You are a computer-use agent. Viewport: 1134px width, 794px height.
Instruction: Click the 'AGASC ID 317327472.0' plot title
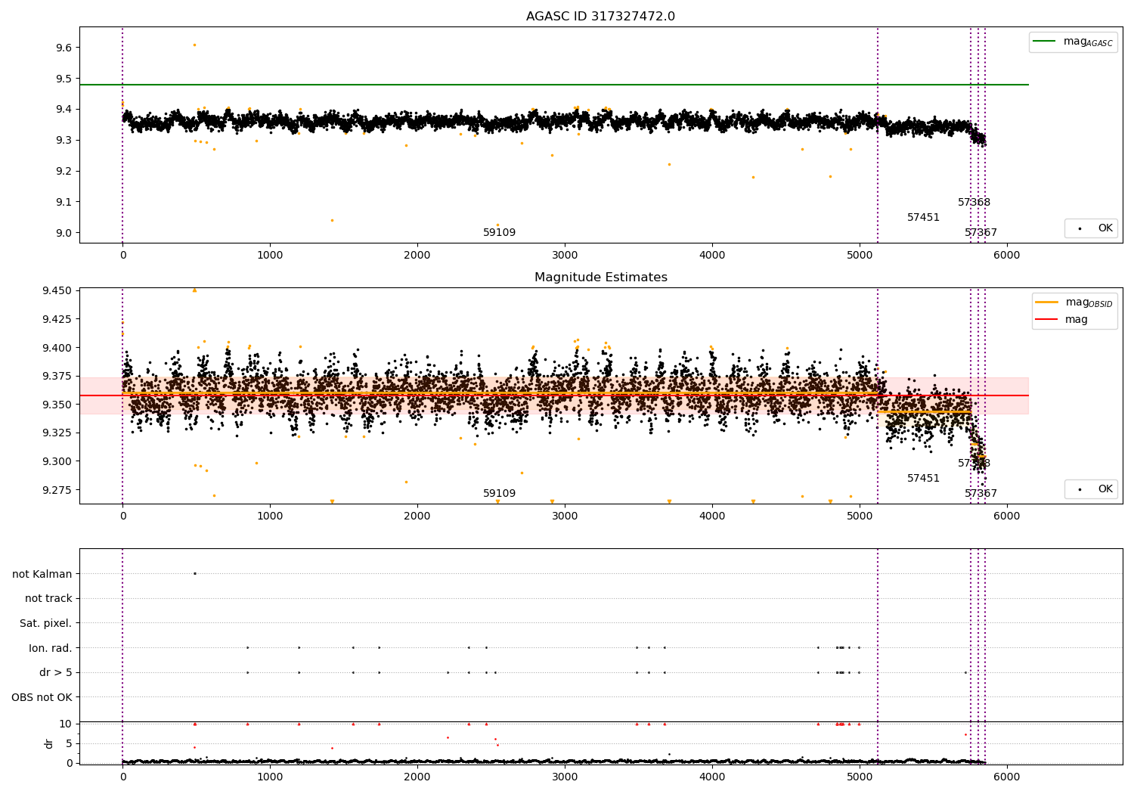[x=600, y=17]
